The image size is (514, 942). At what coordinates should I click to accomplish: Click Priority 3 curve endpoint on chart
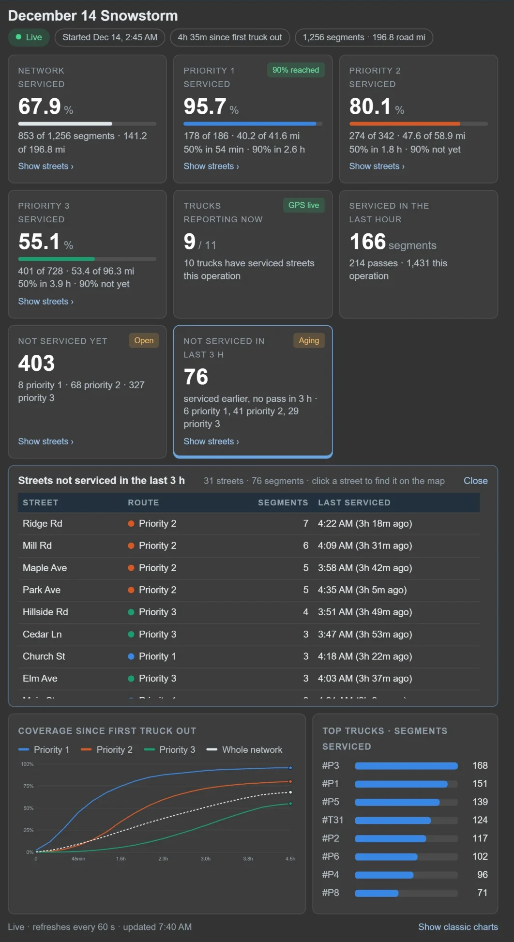tap(290, 804)
